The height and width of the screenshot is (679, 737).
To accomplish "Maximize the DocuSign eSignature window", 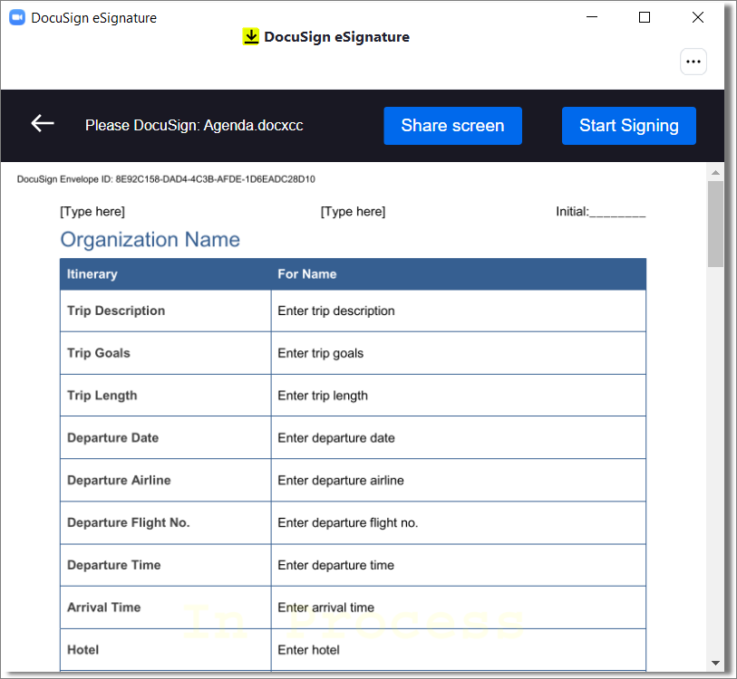I will (645, 17).
